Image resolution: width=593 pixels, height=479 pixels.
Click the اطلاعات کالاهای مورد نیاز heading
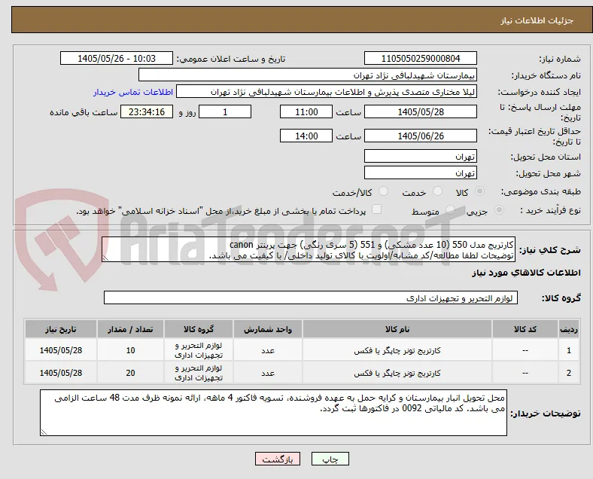[526, 273]
